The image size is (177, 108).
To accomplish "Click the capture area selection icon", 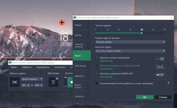I will (15, 82).
